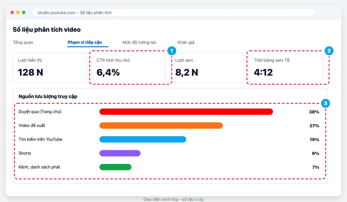Select the blue Tìm kiếm trên YouTube bar
The height and width of the screenshot is (202, 347).
143,139
